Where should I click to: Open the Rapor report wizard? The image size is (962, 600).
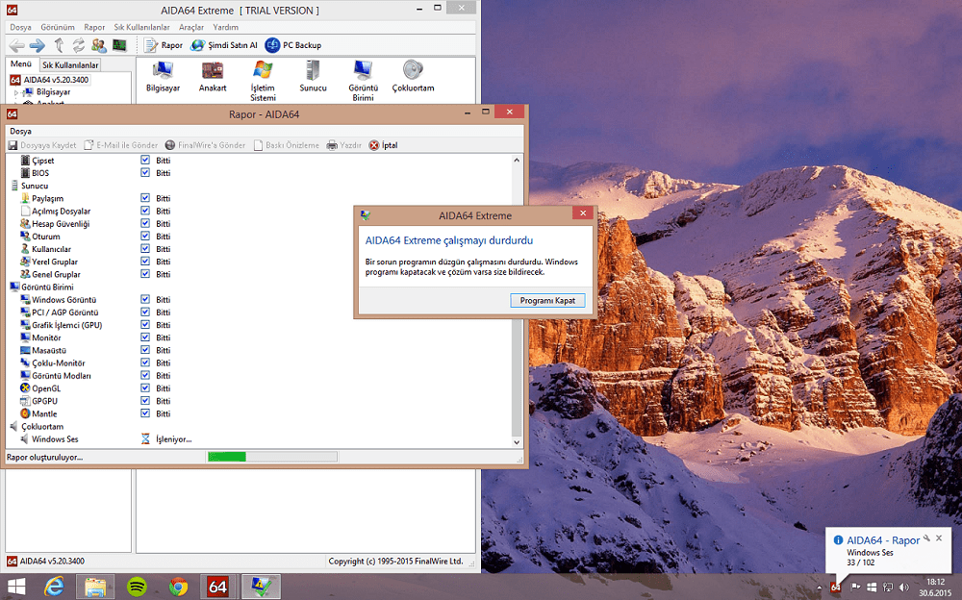(x=164, y=45)
